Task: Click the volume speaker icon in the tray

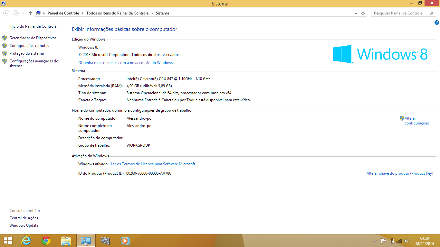Action: pos(407,241)
